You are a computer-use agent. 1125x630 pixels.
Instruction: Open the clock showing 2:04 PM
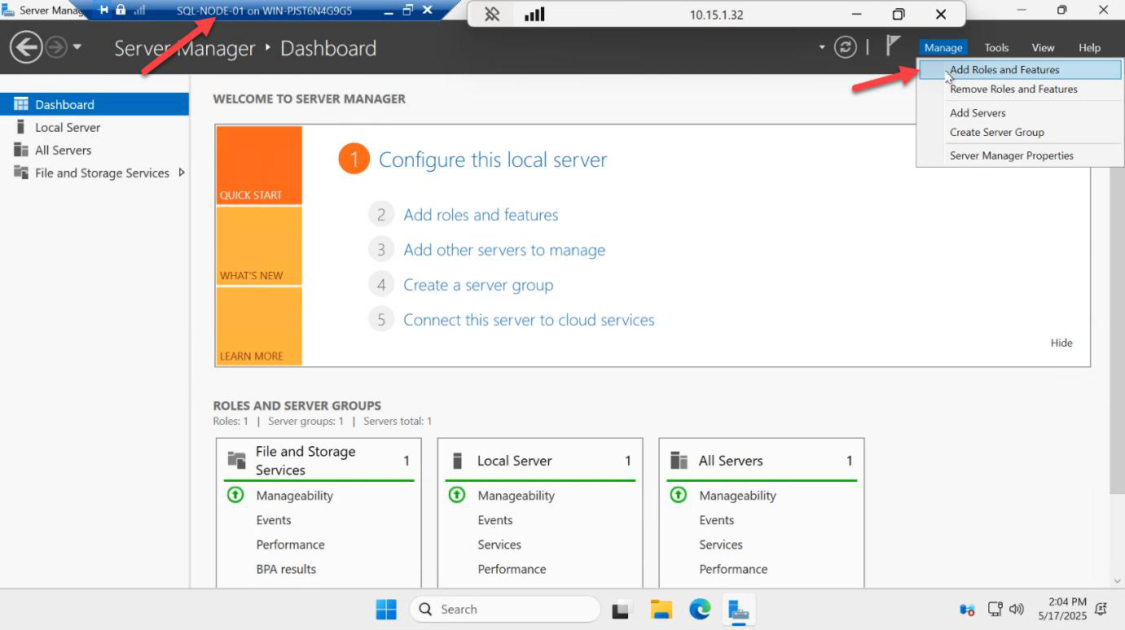pyautogui.click(x=1062, y=609)
